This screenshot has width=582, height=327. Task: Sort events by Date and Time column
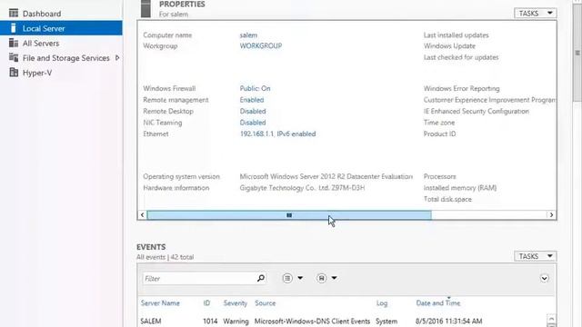[x=438, y=303]
